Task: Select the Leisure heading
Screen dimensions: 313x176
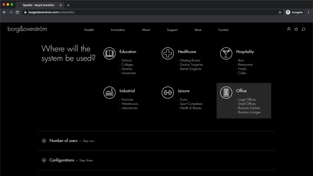Action: pyautogui.click(x=183, y=91)
